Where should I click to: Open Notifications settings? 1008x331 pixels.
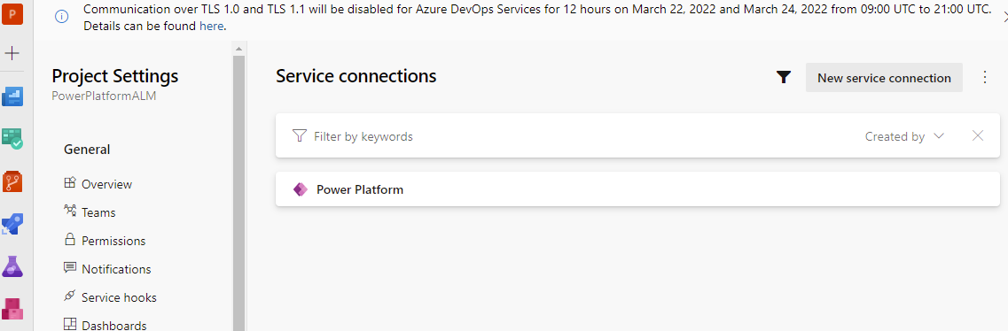coord(107,269)
